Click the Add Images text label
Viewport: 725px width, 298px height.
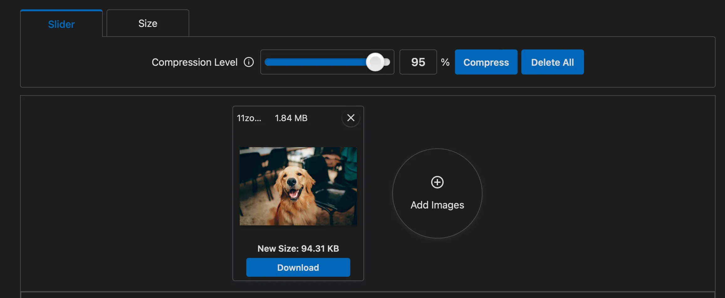pyautogui.click(x=437, y=205)
